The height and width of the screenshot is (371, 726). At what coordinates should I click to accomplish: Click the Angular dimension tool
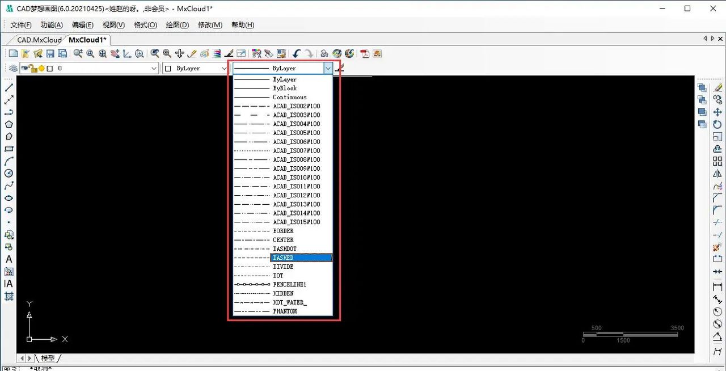tap(717, 336)
